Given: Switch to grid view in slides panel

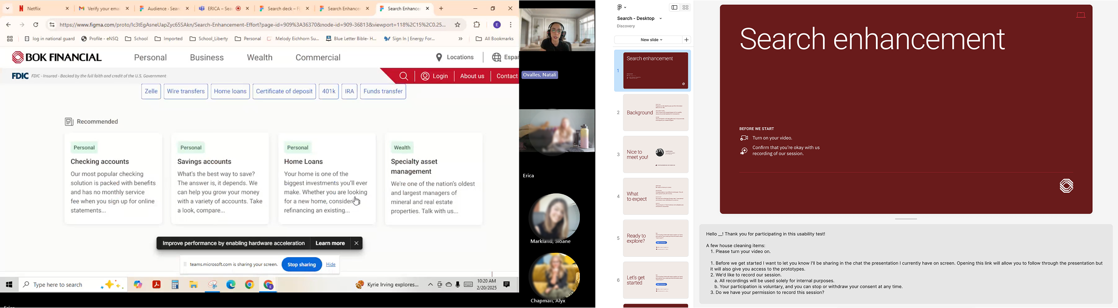Looking at the screenshot, I should point(685,8).
